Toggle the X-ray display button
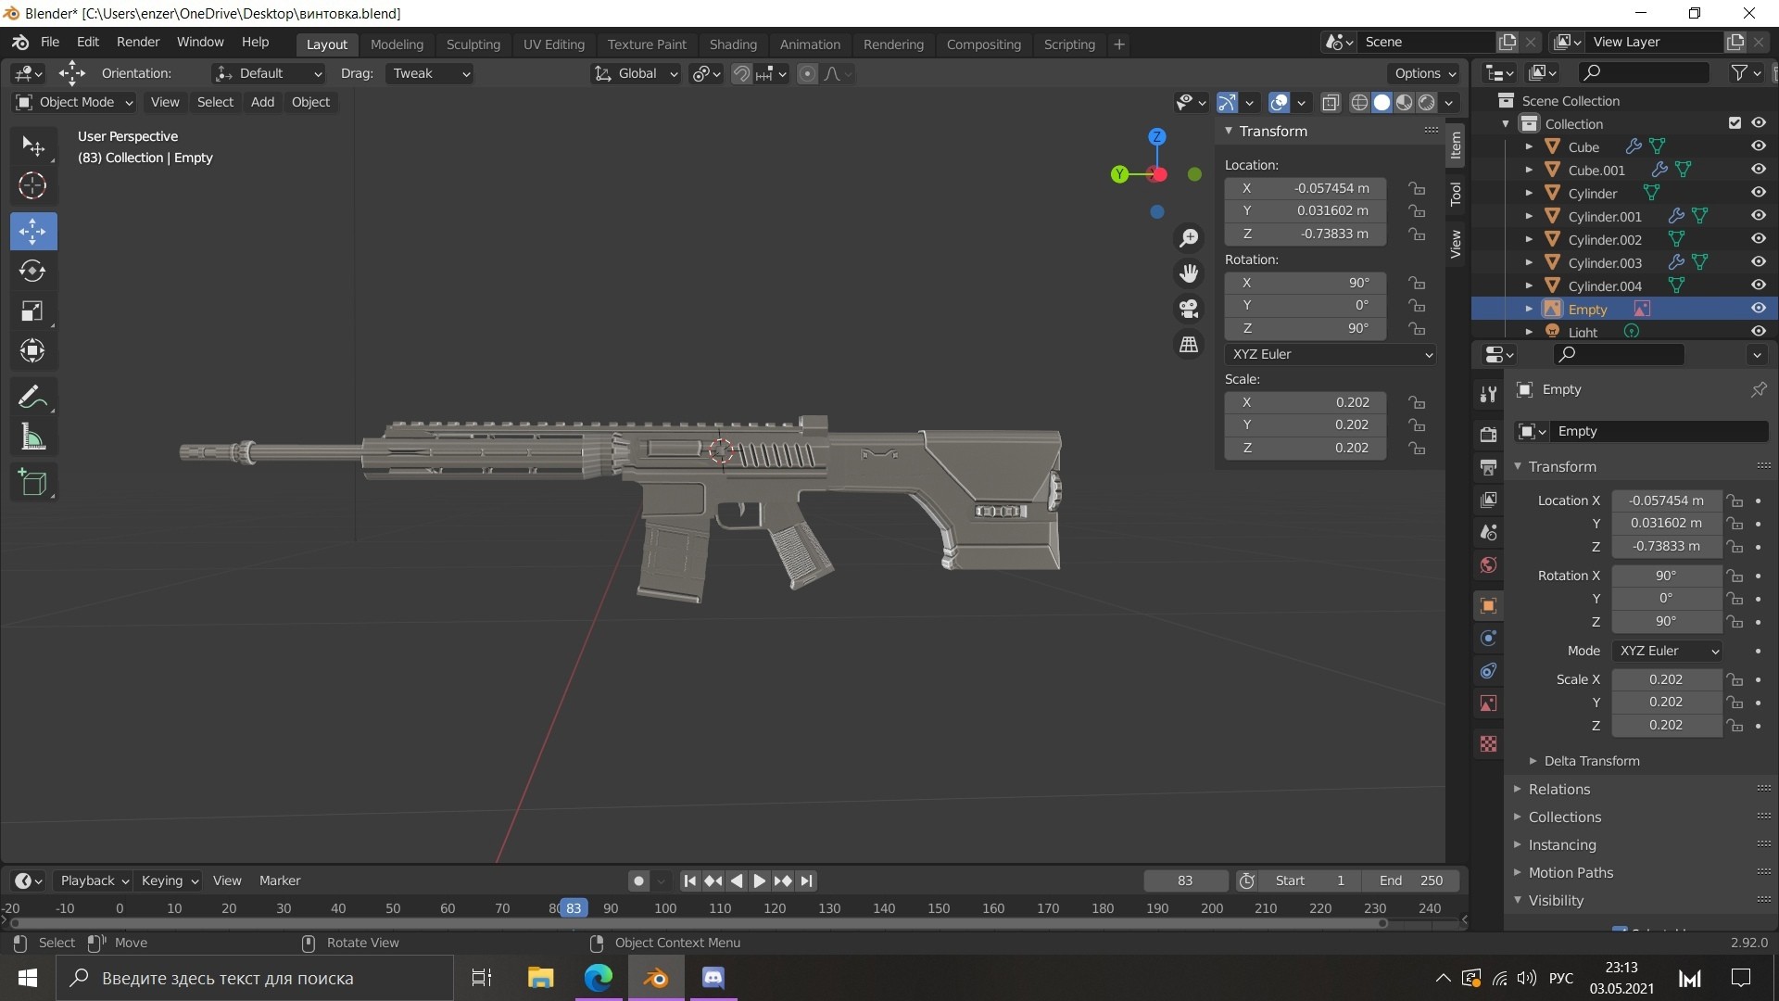This screenshot has height=1001, width=1779. (1331, 102)
